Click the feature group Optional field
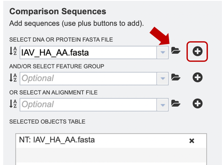Image resolution: width=222 pixels, height=165 pixels. tap(88, 79)
